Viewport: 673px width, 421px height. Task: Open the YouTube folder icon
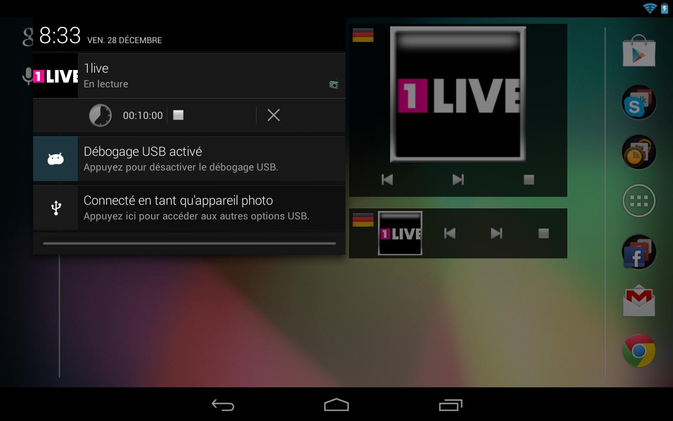pyautogui.click(x=639, y=152)
